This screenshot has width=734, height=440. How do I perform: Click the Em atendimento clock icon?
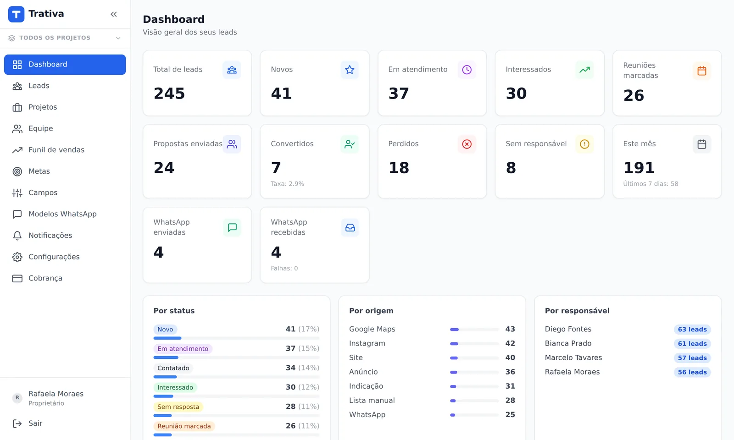coord(467,70)
